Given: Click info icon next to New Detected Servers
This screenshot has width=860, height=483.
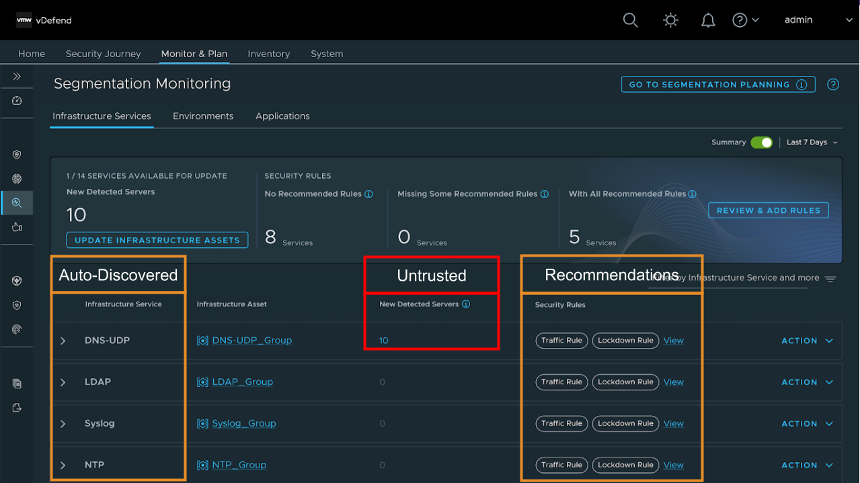Looking at the screenshot, I should click(466, 304).
